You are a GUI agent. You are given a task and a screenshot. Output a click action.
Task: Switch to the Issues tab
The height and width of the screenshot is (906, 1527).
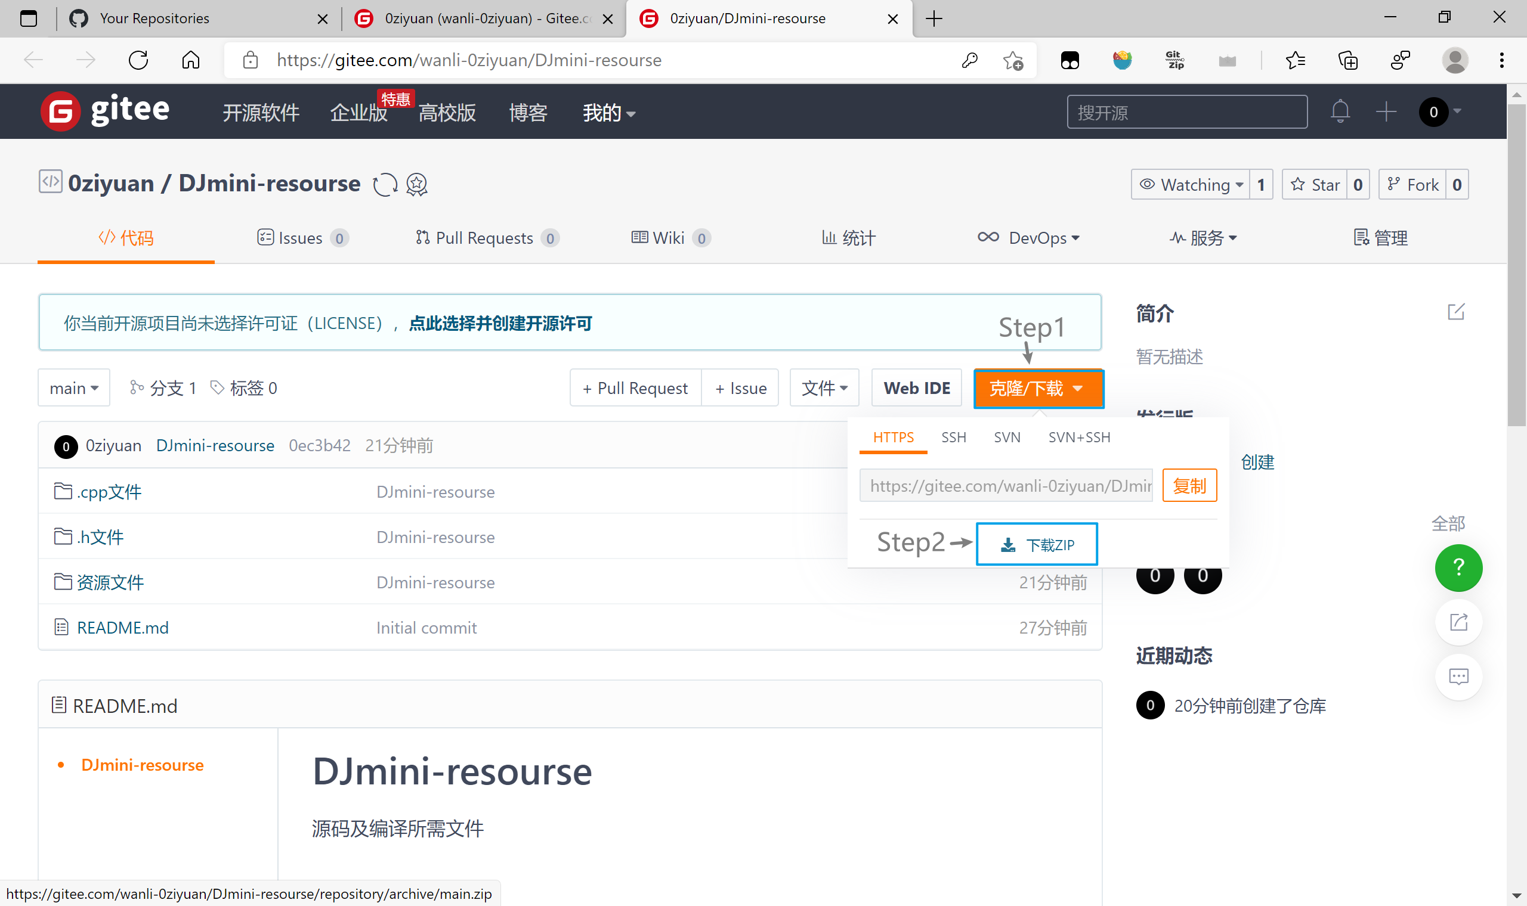[302, 237]
